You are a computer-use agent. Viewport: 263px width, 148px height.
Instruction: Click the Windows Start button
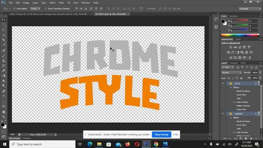coord(5,144)
